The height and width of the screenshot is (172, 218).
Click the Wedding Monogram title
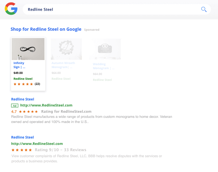104,66
